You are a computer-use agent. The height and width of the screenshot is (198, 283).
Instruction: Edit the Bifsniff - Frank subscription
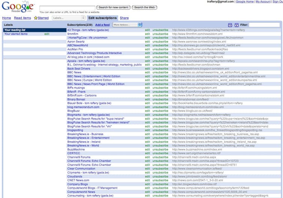(x=148, y=92)
